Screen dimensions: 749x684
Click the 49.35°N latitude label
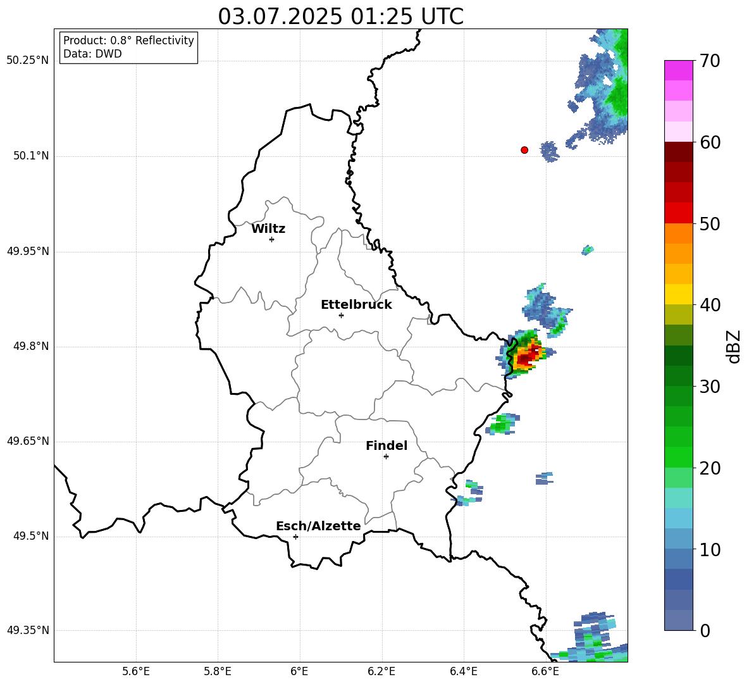(x=28, y=630)
